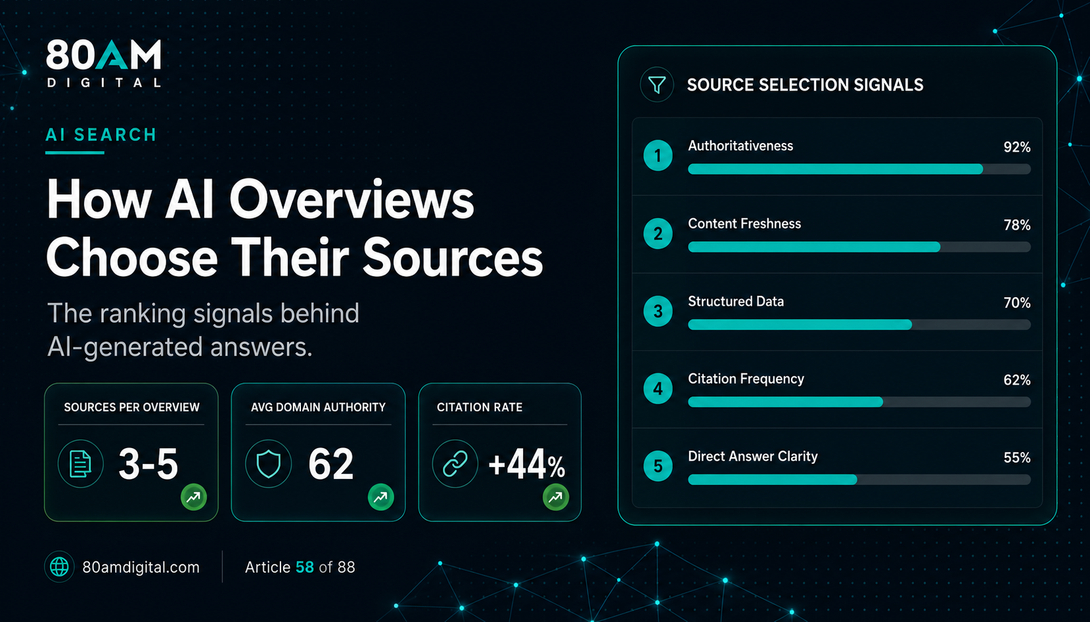Click the funnel filter icon
Viewport: 1090px width, 622px height.
tap(656, 85)
